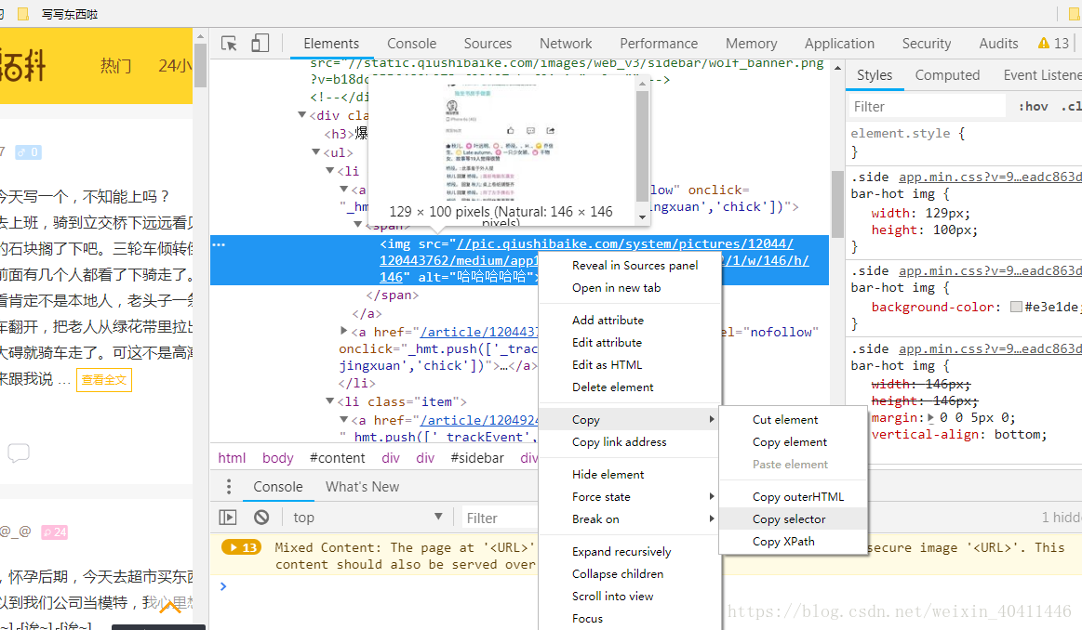The image size is (1082, 630).
Task: Click the orange back-to-top arrow on webpage
Action: click(x=169, y=607)
